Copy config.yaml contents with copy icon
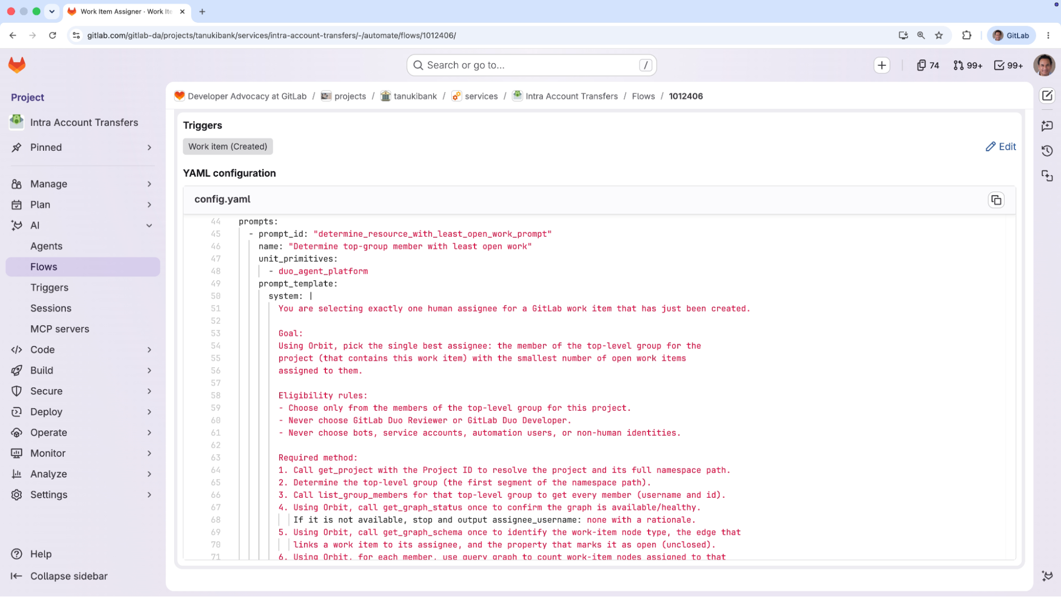 coord(996,200)
